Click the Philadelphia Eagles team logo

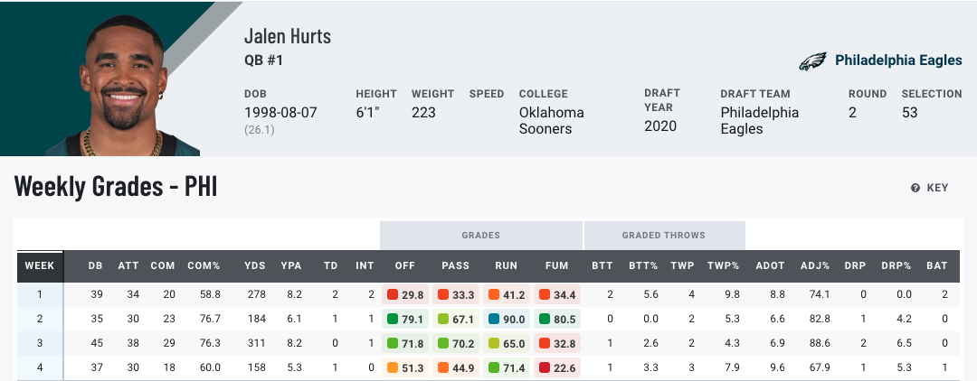click(x=812, y=60)
